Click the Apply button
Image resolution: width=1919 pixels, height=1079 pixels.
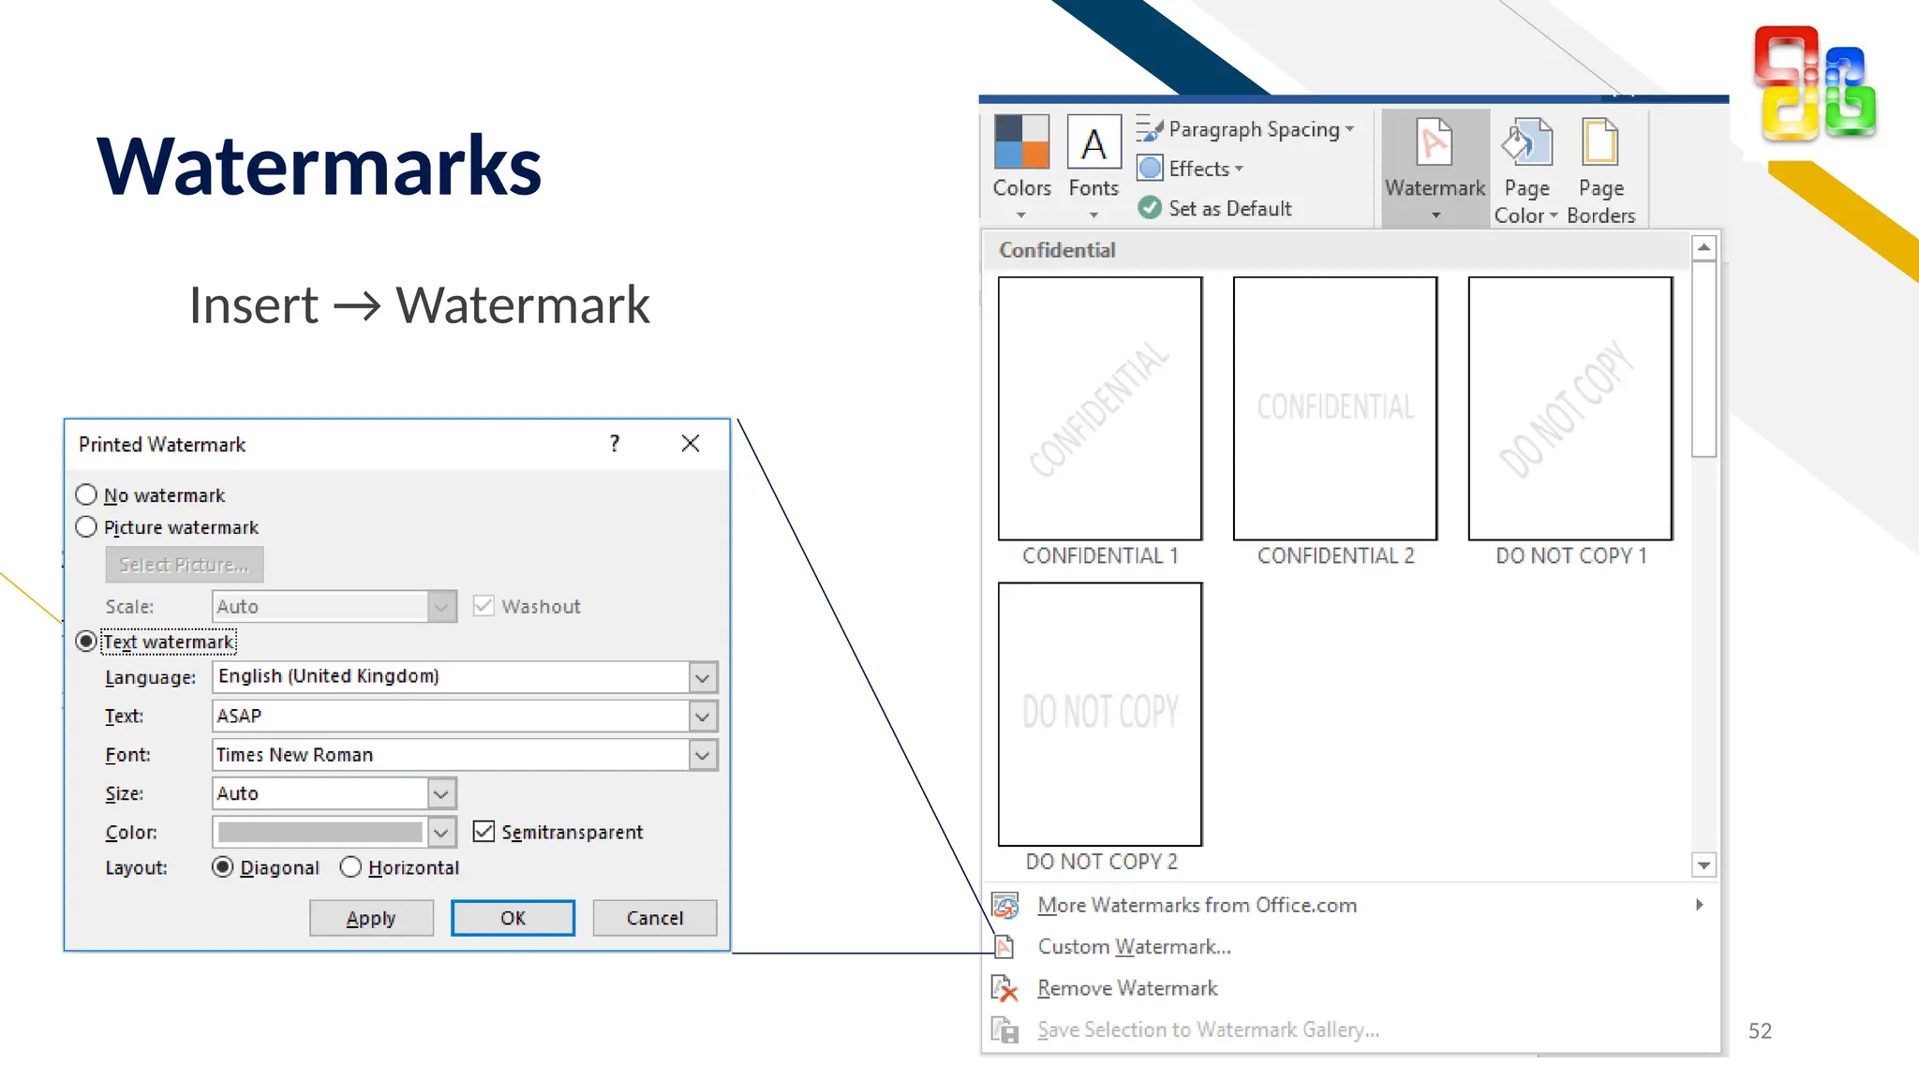[371, 918]
